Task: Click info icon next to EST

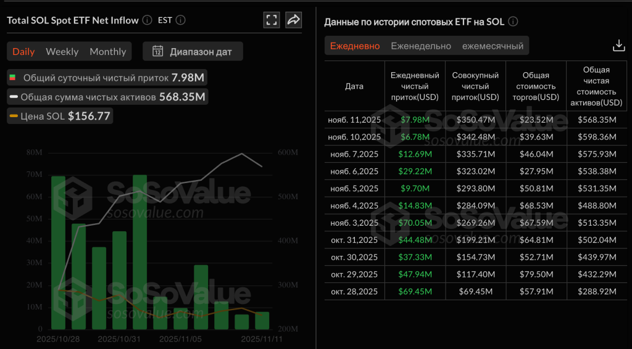Action: pyautogui.click(x=180, y=20)
